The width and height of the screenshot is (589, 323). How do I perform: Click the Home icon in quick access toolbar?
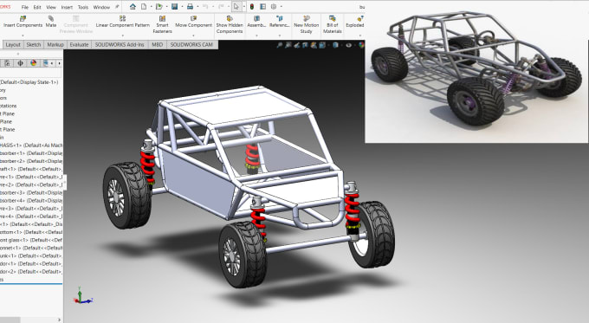(x=133, y=7)
